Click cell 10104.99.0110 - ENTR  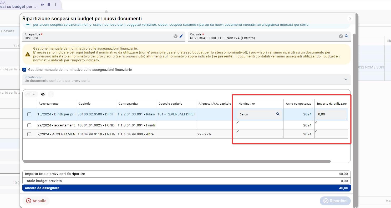(96, 134)
